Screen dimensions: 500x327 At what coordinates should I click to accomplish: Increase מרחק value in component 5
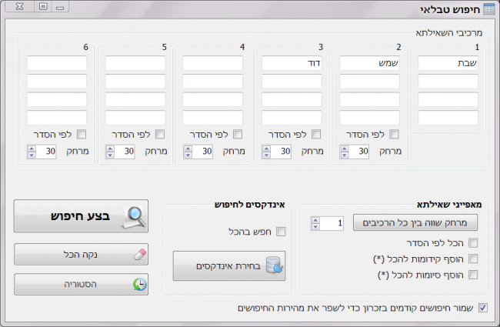[110, 148]
